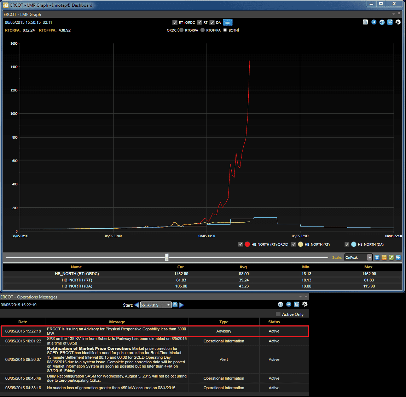
Task: Click the yellow HB_NORTH (RT) color swatch
Action: coord(300,244)
